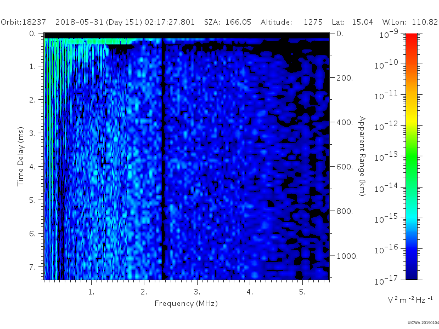Click the Time Delay (ms) axis label
The height and width of the screenshot is (329, 439).
tap(20, 156)
